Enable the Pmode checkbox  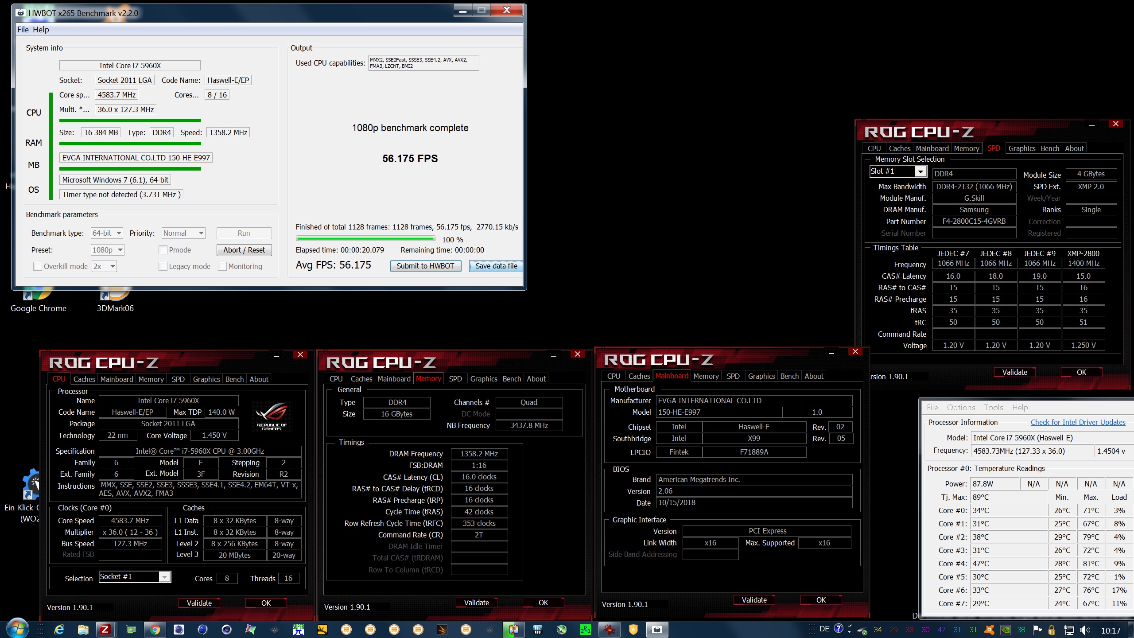[163, 250]
